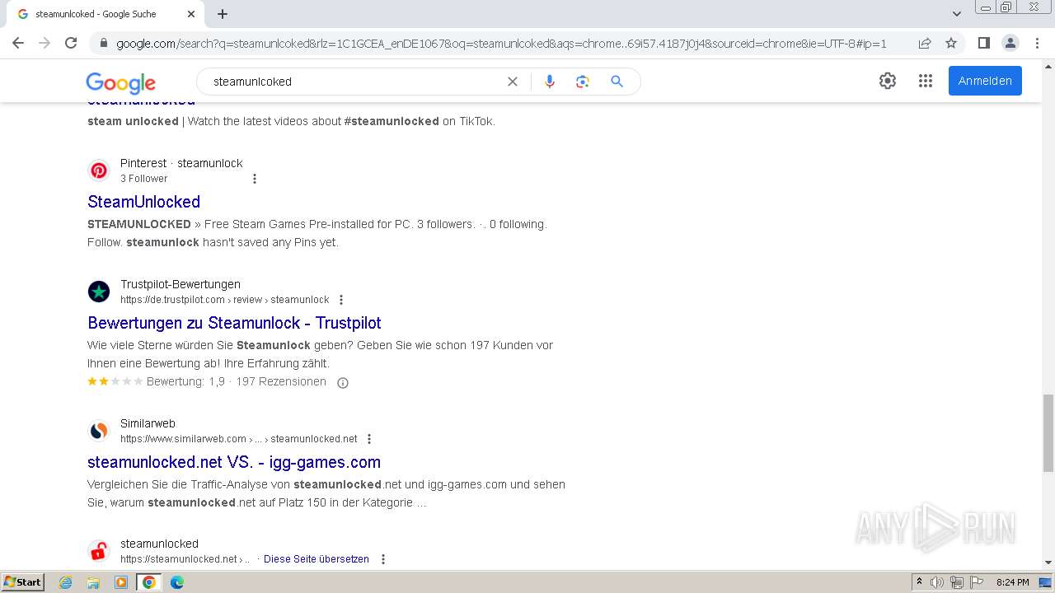Bookmark this page with star icon
The width and height of the screenshot is (1055, 593).
[951, 43]
